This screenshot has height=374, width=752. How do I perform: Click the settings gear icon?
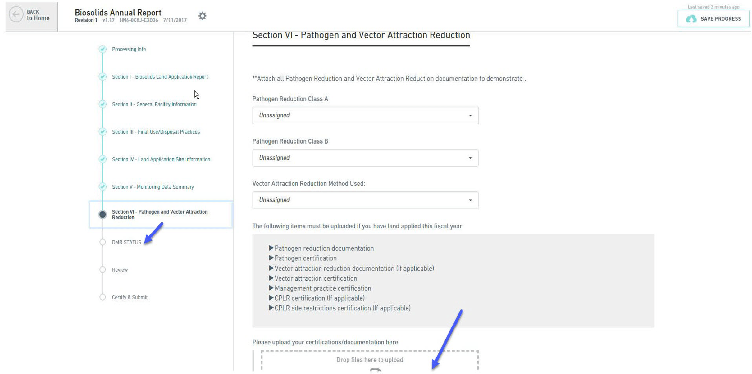[202, 16]
